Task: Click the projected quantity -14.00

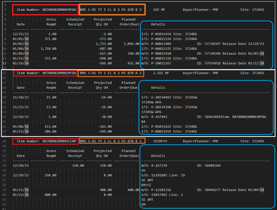Action: coord(106,97)
